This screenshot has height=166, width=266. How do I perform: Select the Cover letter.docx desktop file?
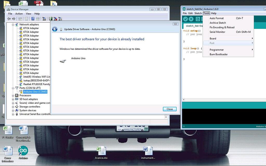8,154
